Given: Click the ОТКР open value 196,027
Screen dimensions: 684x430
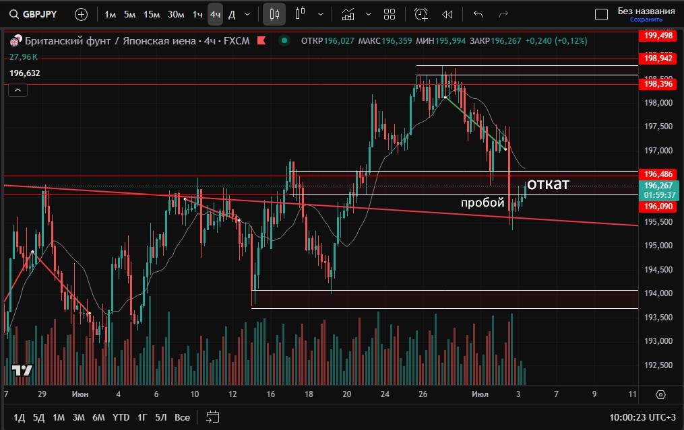Looking at the screenshot, I should (x=339, y=41).
